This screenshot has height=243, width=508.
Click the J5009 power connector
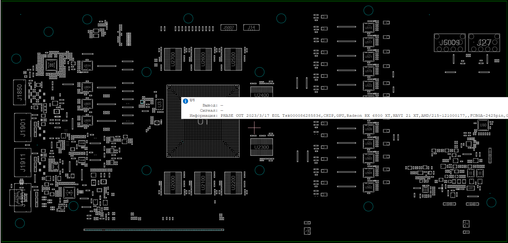(449, 43)
